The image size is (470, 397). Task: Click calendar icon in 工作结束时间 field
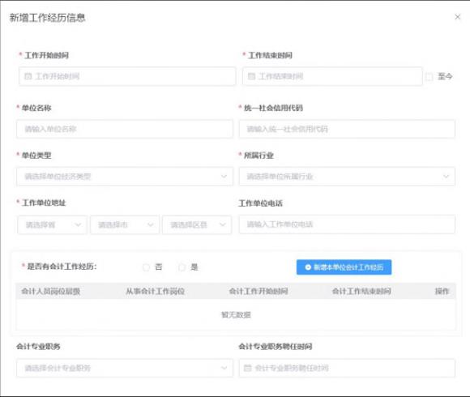pos(251,76)
